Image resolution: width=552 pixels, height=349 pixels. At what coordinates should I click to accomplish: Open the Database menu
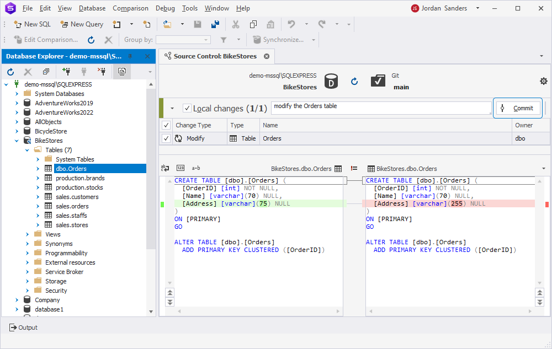tap(92, 8)
